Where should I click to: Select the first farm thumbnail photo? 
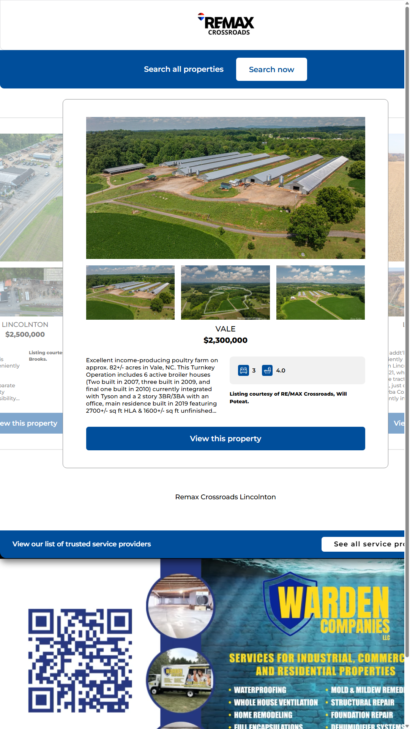coord(130,292)
